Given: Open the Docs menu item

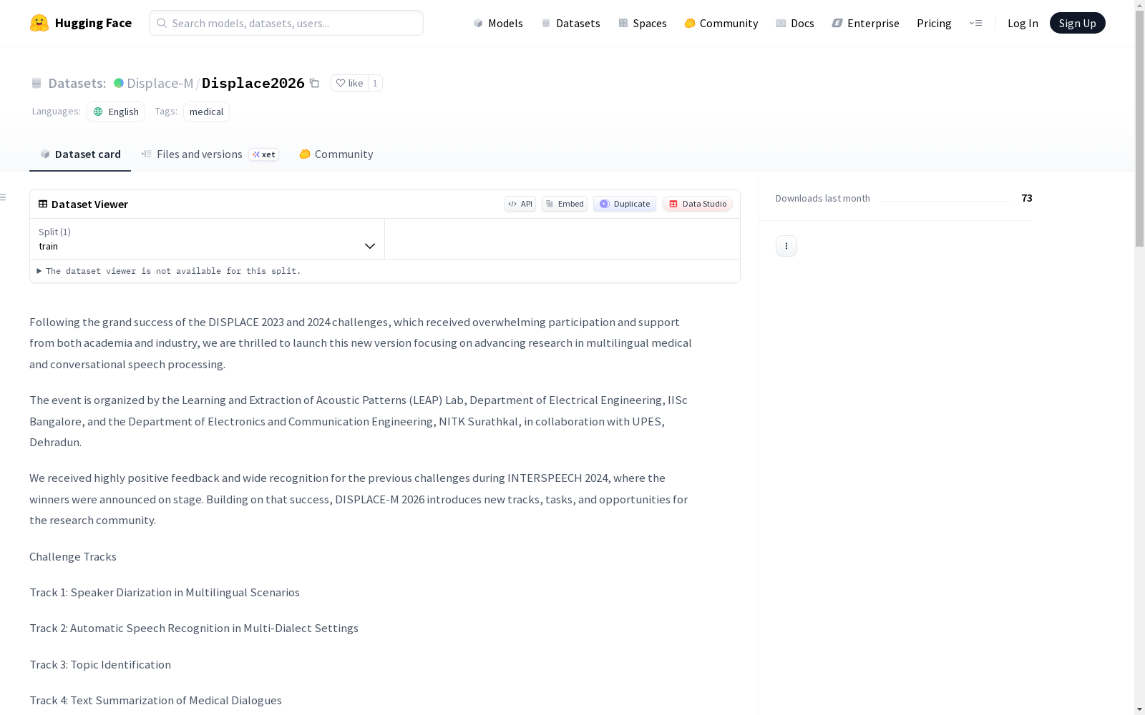Looking at the screenshot, I should tap(794, 23).
